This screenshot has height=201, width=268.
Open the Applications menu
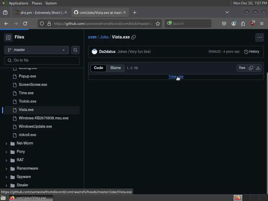(x=15, y=3)
